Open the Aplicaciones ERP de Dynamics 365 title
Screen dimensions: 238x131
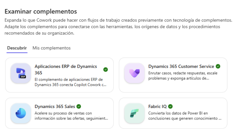tap(66, 70)
